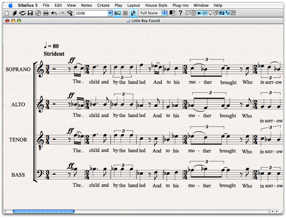Toggle Focus on Staves icon
Image resolution: width=286 pixels, height=218 pixels.
pos(125,13)
